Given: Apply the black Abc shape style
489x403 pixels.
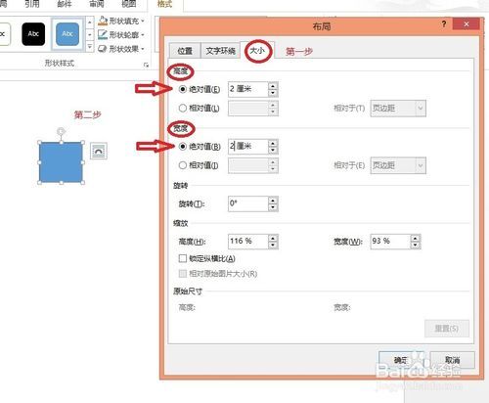Looking at the screenshot, I should [33, 34].
